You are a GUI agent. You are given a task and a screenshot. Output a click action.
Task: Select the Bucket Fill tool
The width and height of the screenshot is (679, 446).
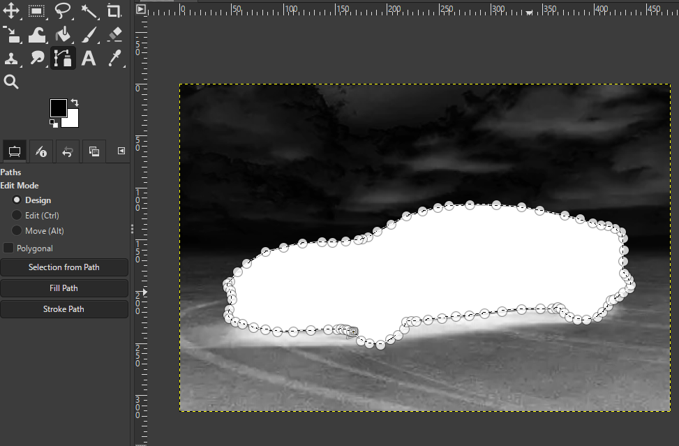(63, 35)
